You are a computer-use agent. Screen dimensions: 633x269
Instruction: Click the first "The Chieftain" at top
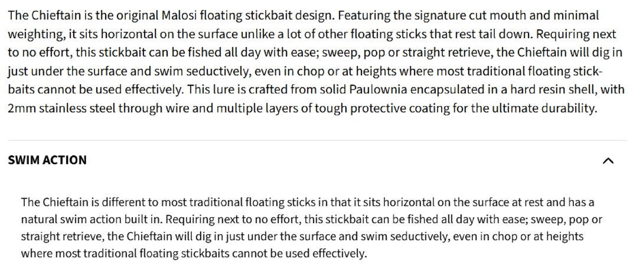click(44, 15)
